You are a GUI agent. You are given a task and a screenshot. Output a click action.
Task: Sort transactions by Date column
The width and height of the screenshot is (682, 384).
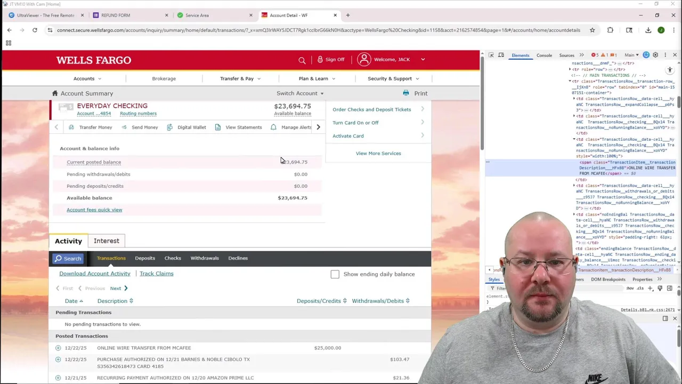point(74,301)
